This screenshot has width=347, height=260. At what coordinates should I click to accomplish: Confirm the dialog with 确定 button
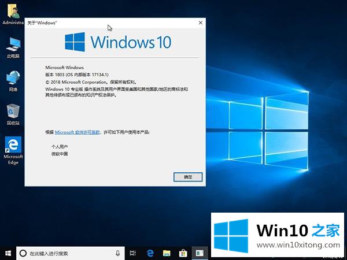188,177
